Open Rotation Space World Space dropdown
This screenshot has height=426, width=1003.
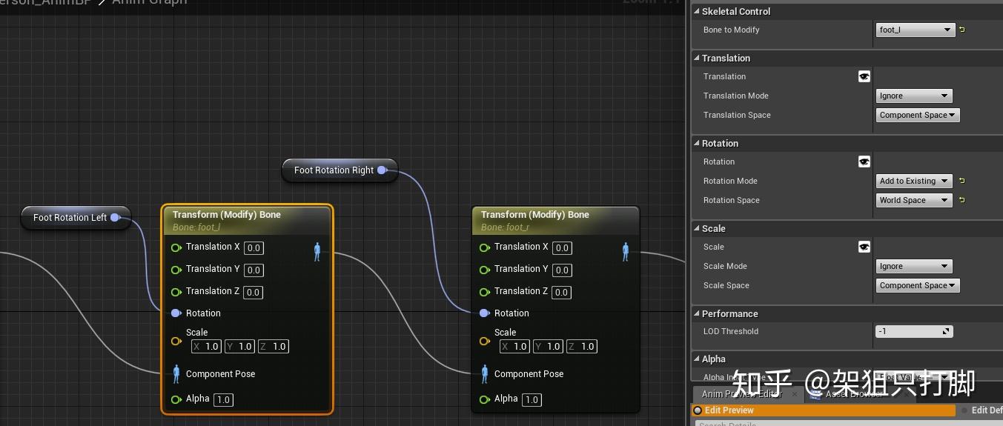tap(913, 200)
